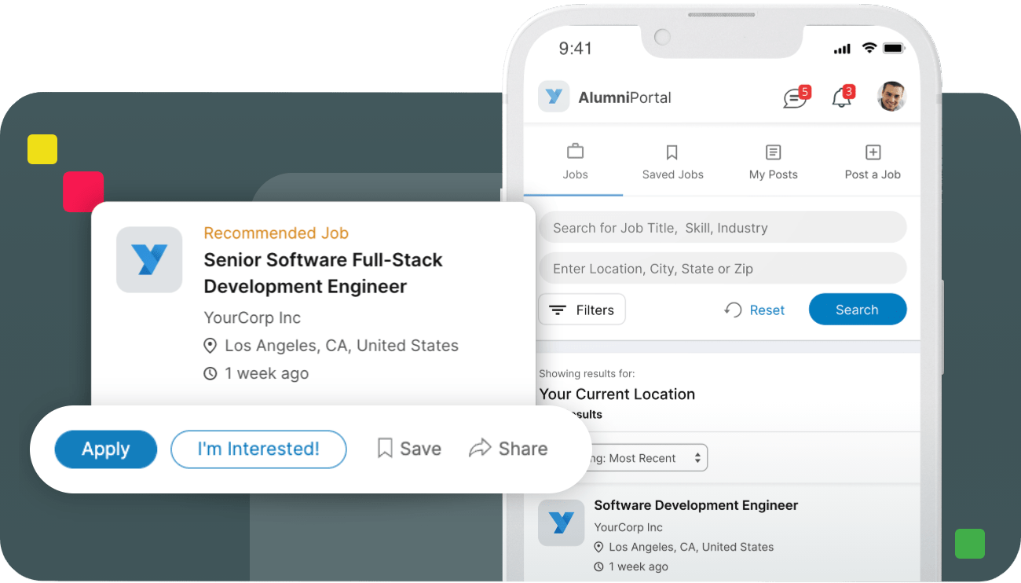1021x583 pixels.
Task: Go to the My Posts tab
Action: tap(773, 162)
